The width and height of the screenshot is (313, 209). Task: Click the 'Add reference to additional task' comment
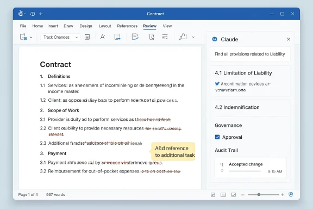click(x=173, y=151)
